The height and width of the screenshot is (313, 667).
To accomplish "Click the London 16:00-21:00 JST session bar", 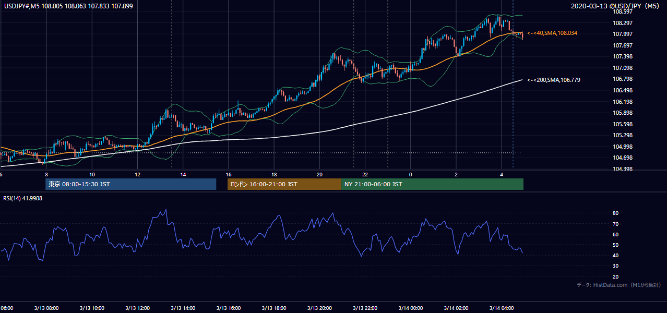I will point(284,184).
